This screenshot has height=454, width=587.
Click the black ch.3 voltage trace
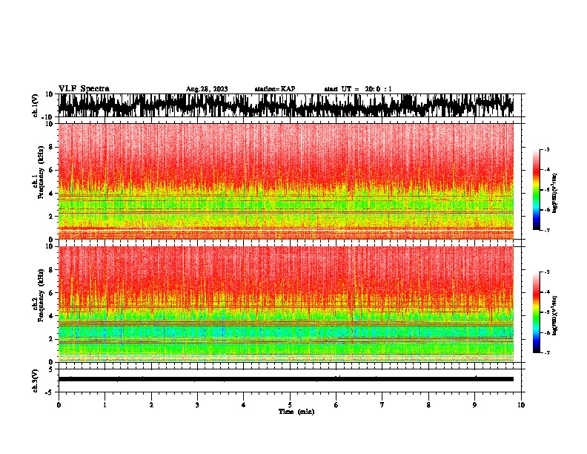[x=285, y=379]
